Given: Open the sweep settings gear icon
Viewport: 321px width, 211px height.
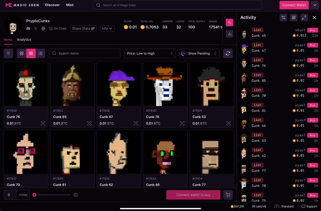Looking at the screenshot, I should (x=76, y=195).
